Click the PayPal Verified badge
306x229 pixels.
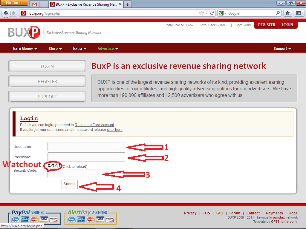pos(35,217)
